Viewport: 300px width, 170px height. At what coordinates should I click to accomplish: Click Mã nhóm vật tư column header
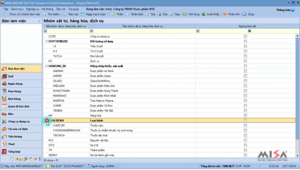66,26
